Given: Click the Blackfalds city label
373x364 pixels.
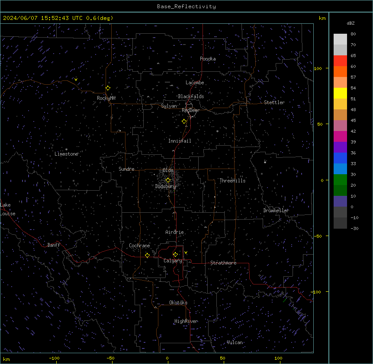Looking at the screenshot, I should click(x=191, y=96).
